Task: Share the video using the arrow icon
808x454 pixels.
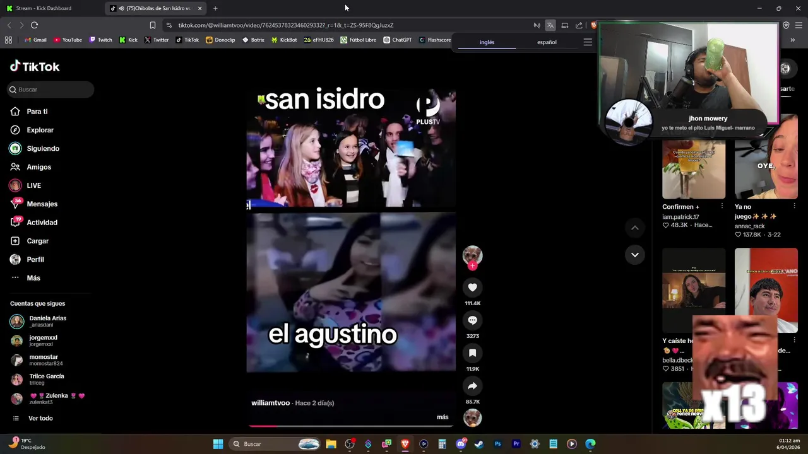Action: coord(472,386)
